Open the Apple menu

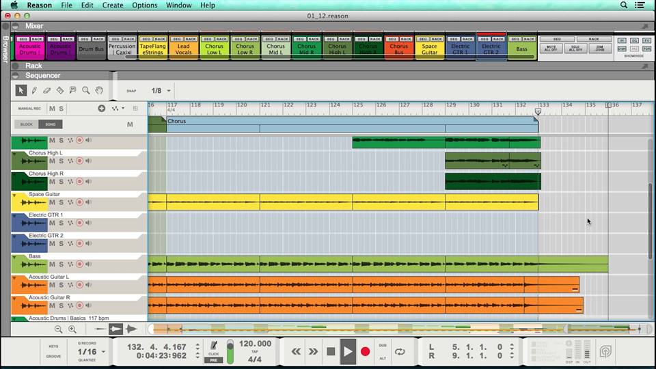pos(14,5)
